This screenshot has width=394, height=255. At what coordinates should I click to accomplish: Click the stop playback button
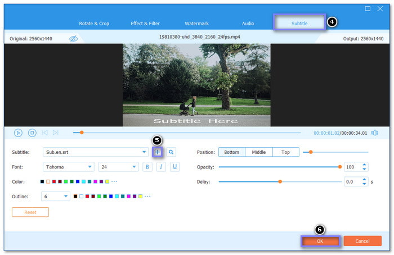point(32,133)
